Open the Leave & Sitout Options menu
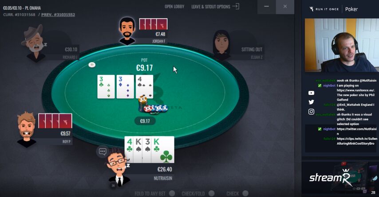Screen dimensions: 379x197 coord(211,7)
